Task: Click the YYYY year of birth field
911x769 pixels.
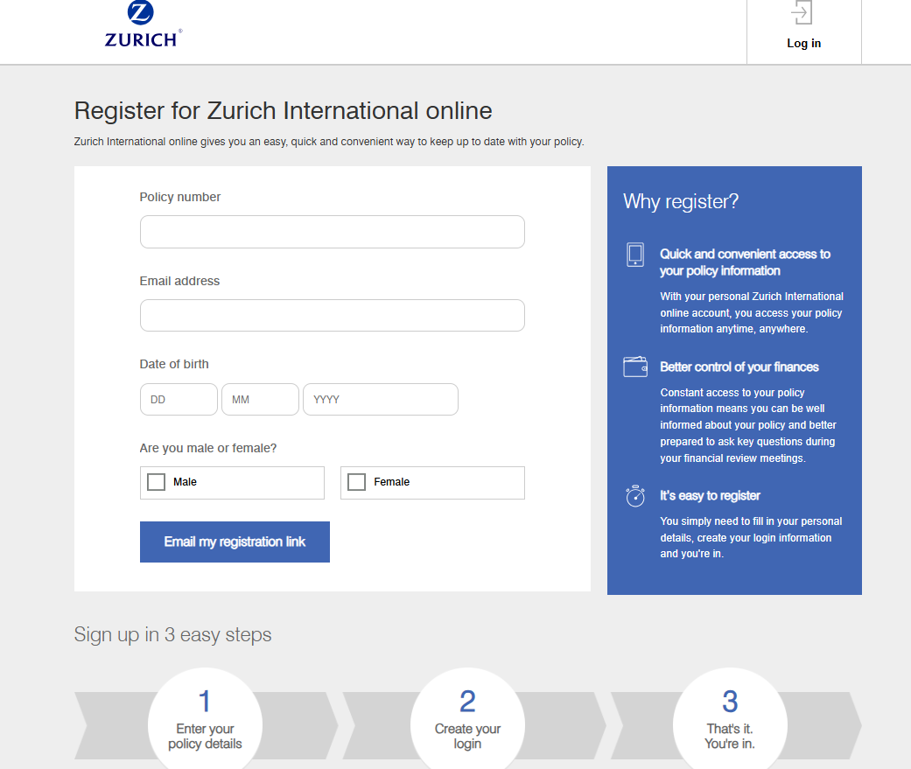Action: click(x=380, y=400)
